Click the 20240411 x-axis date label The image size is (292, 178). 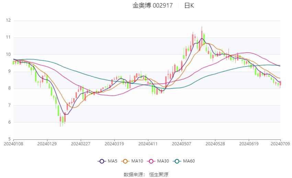coord(148,144)
